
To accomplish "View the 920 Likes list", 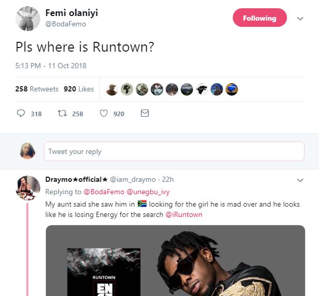I will pyautogui.click(x=78, y=89).
